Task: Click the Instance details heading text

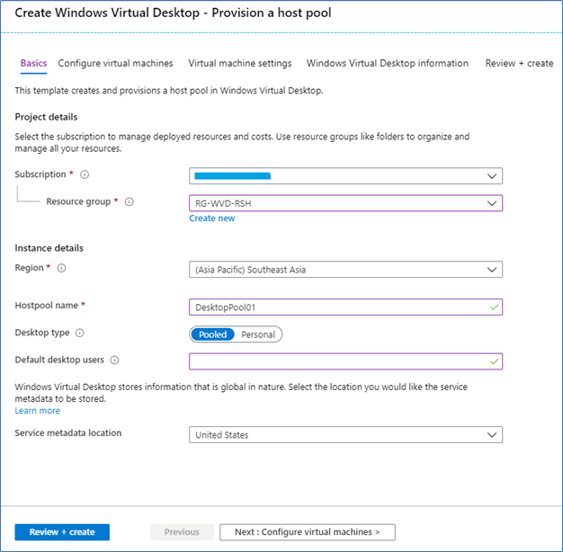Action: pyautogui.click(x=49, y=248)
